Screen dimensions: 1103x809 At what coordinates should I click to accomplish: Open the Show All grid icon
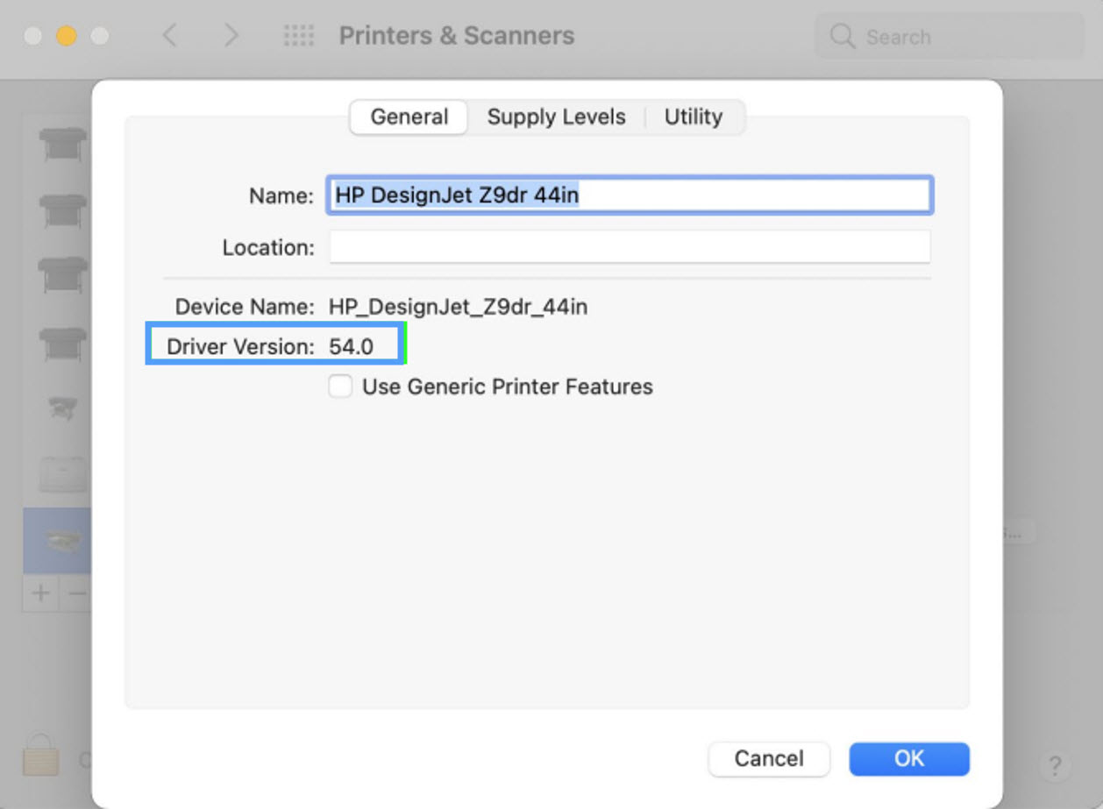pyautogui.click(x=298, y=35)
